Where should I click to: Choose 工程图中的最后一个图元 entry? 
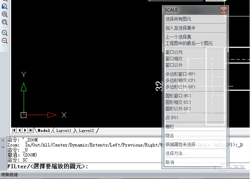click(195, 43)
